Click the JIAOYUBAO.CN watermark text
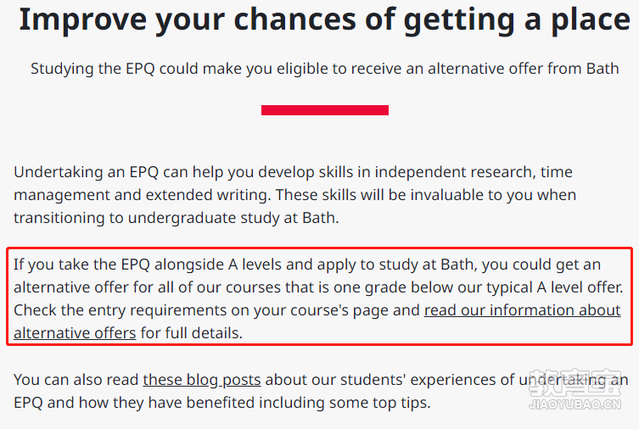Viewport: 639px width, 429px height. click(575, 404)
